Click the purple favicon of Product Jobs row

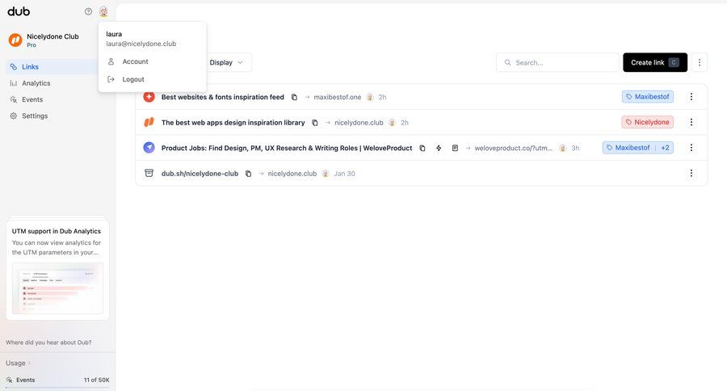(149, 148)
